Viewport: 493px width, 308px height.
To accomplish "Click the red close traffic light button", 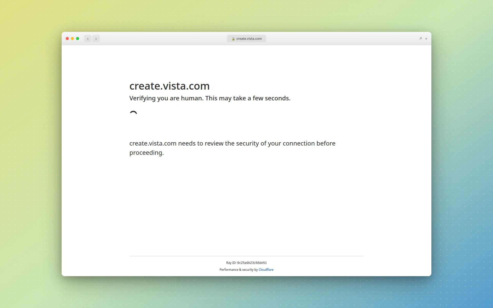I will click(x=67, y=38).
